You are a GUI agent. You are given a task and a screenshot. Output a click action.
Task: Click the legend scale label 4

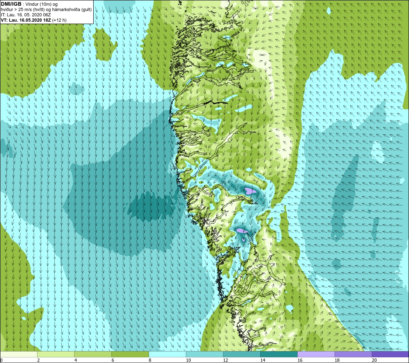point(76,360)
